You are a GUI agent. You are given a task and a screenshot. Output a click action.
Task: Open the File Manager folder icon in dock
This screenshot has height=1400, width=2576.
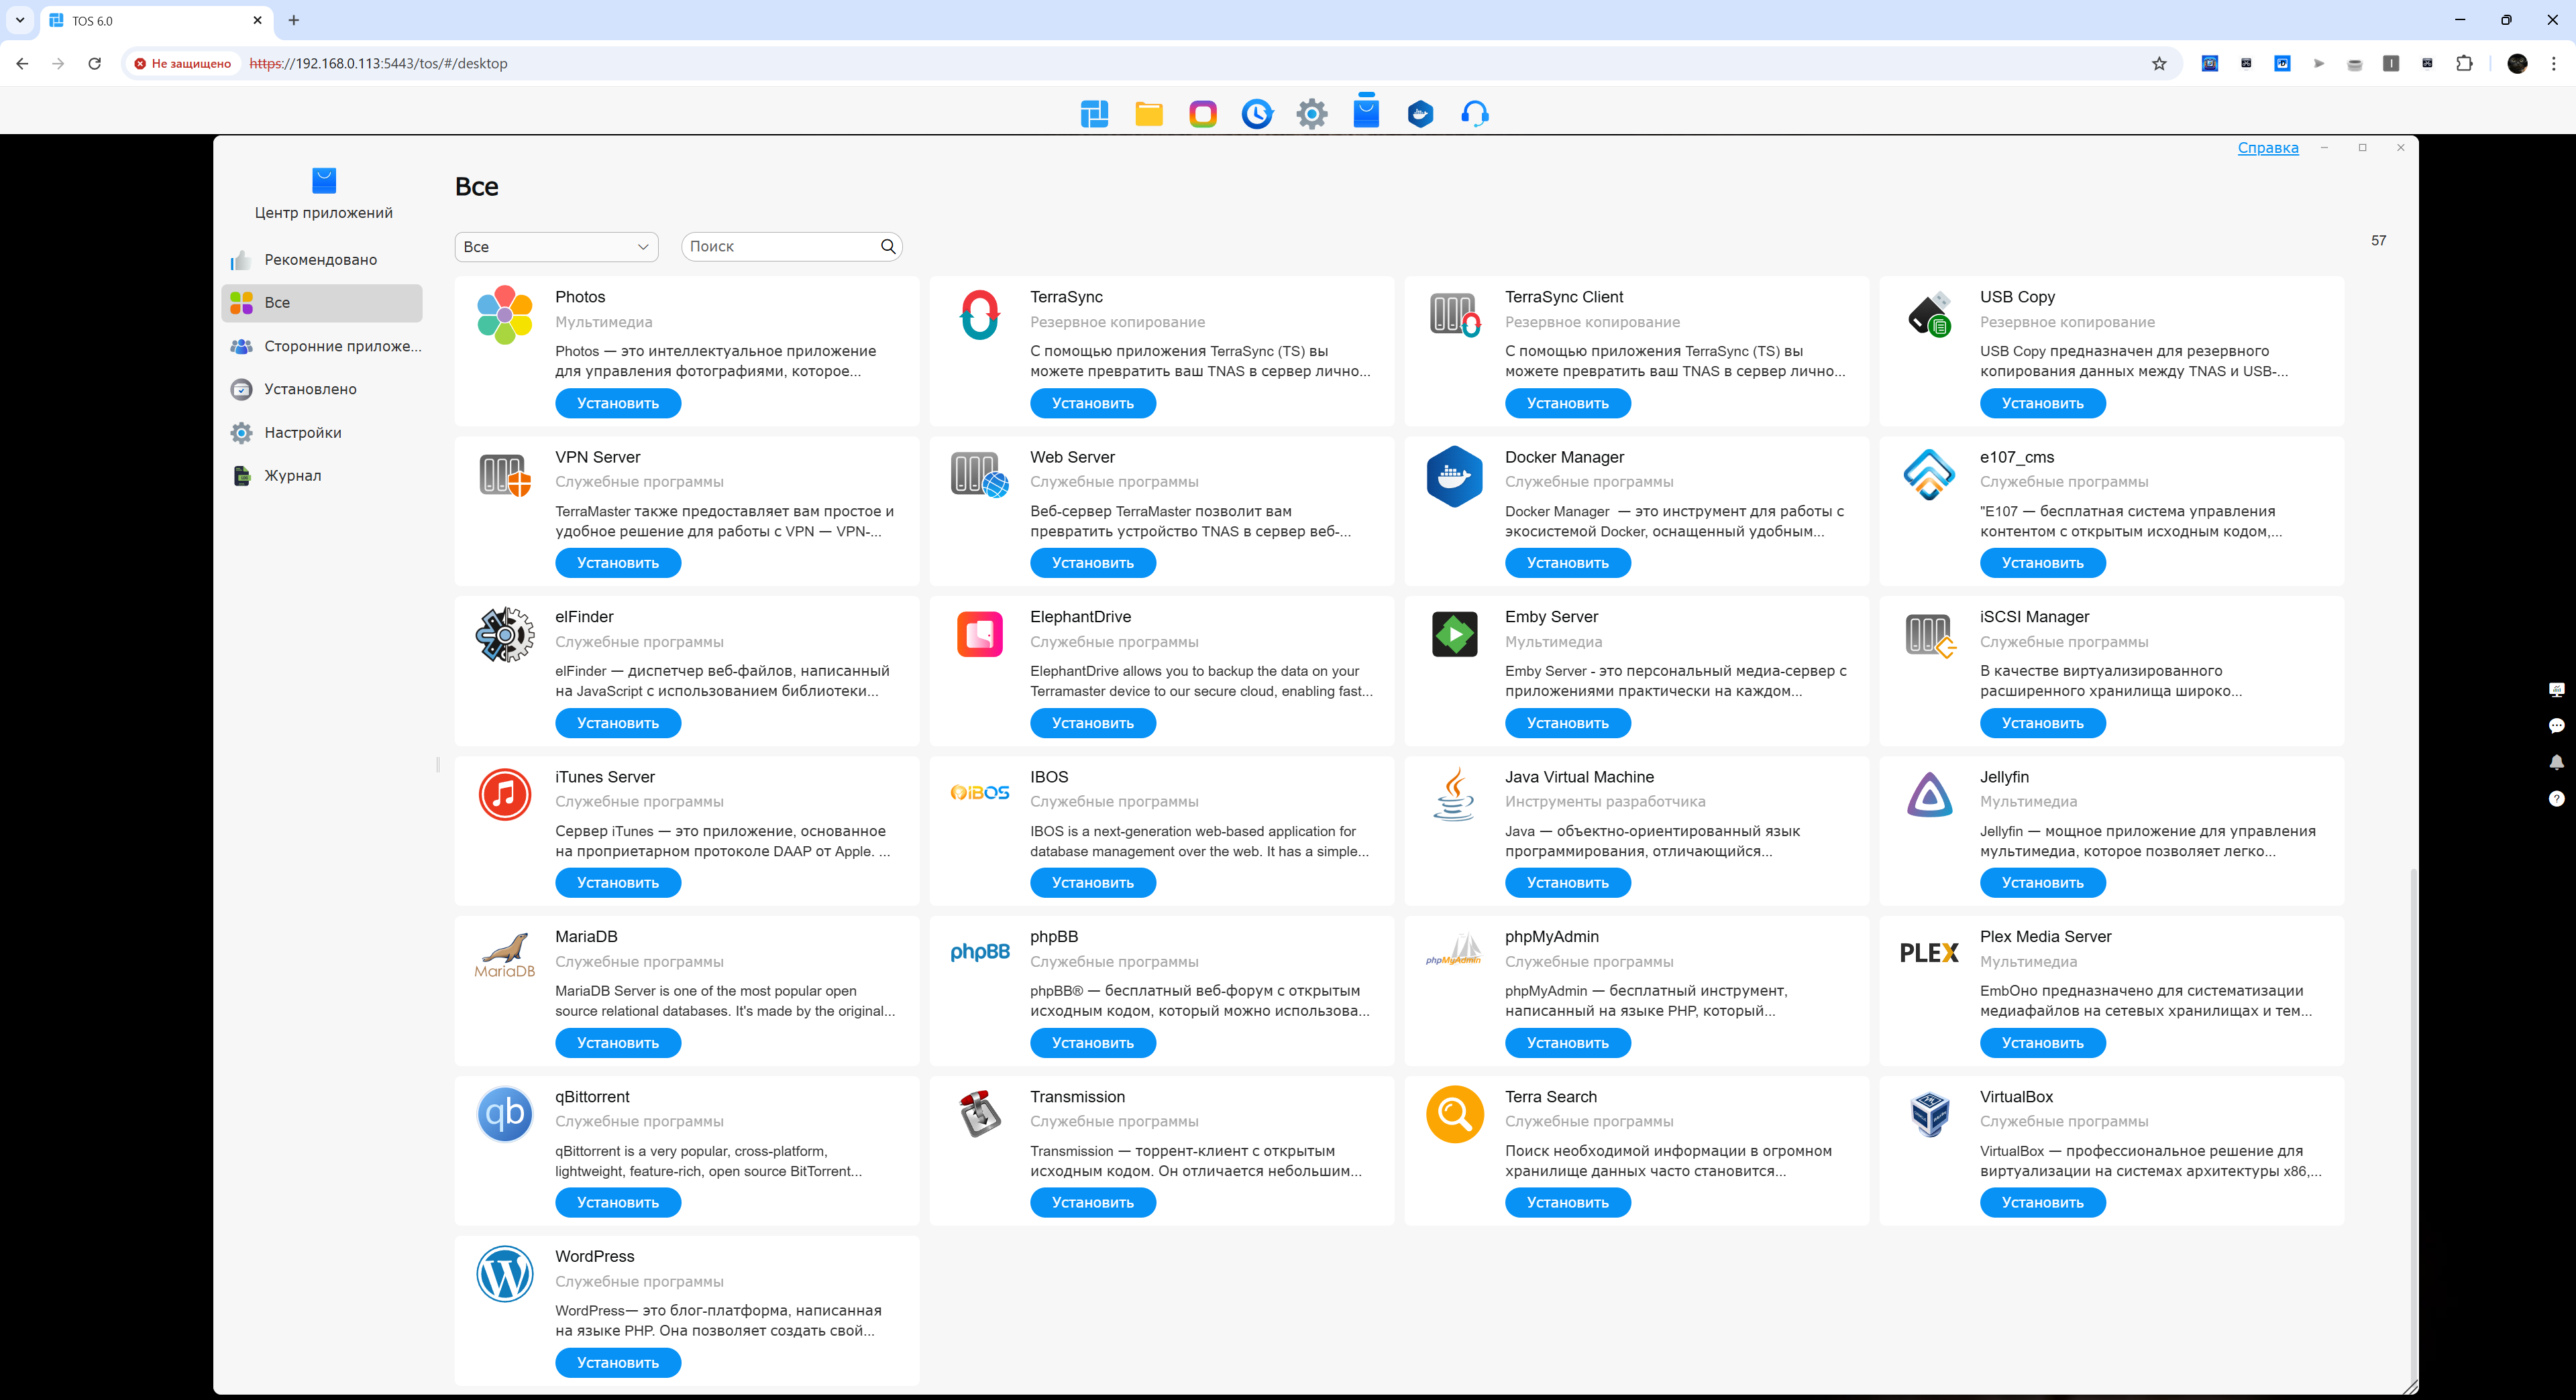pos(1149,114)
